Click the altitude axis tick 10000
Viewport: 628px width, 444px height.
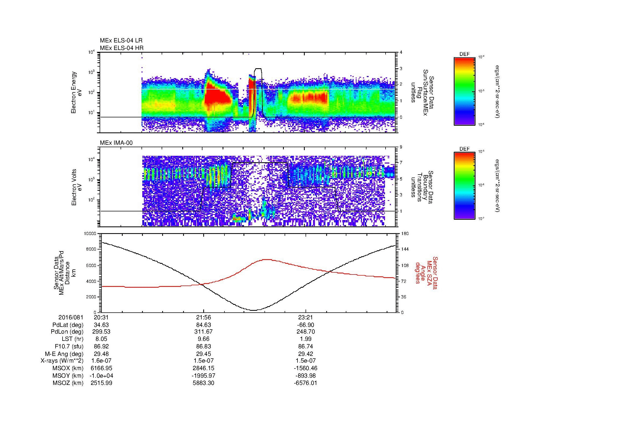[x=90, y=234]
